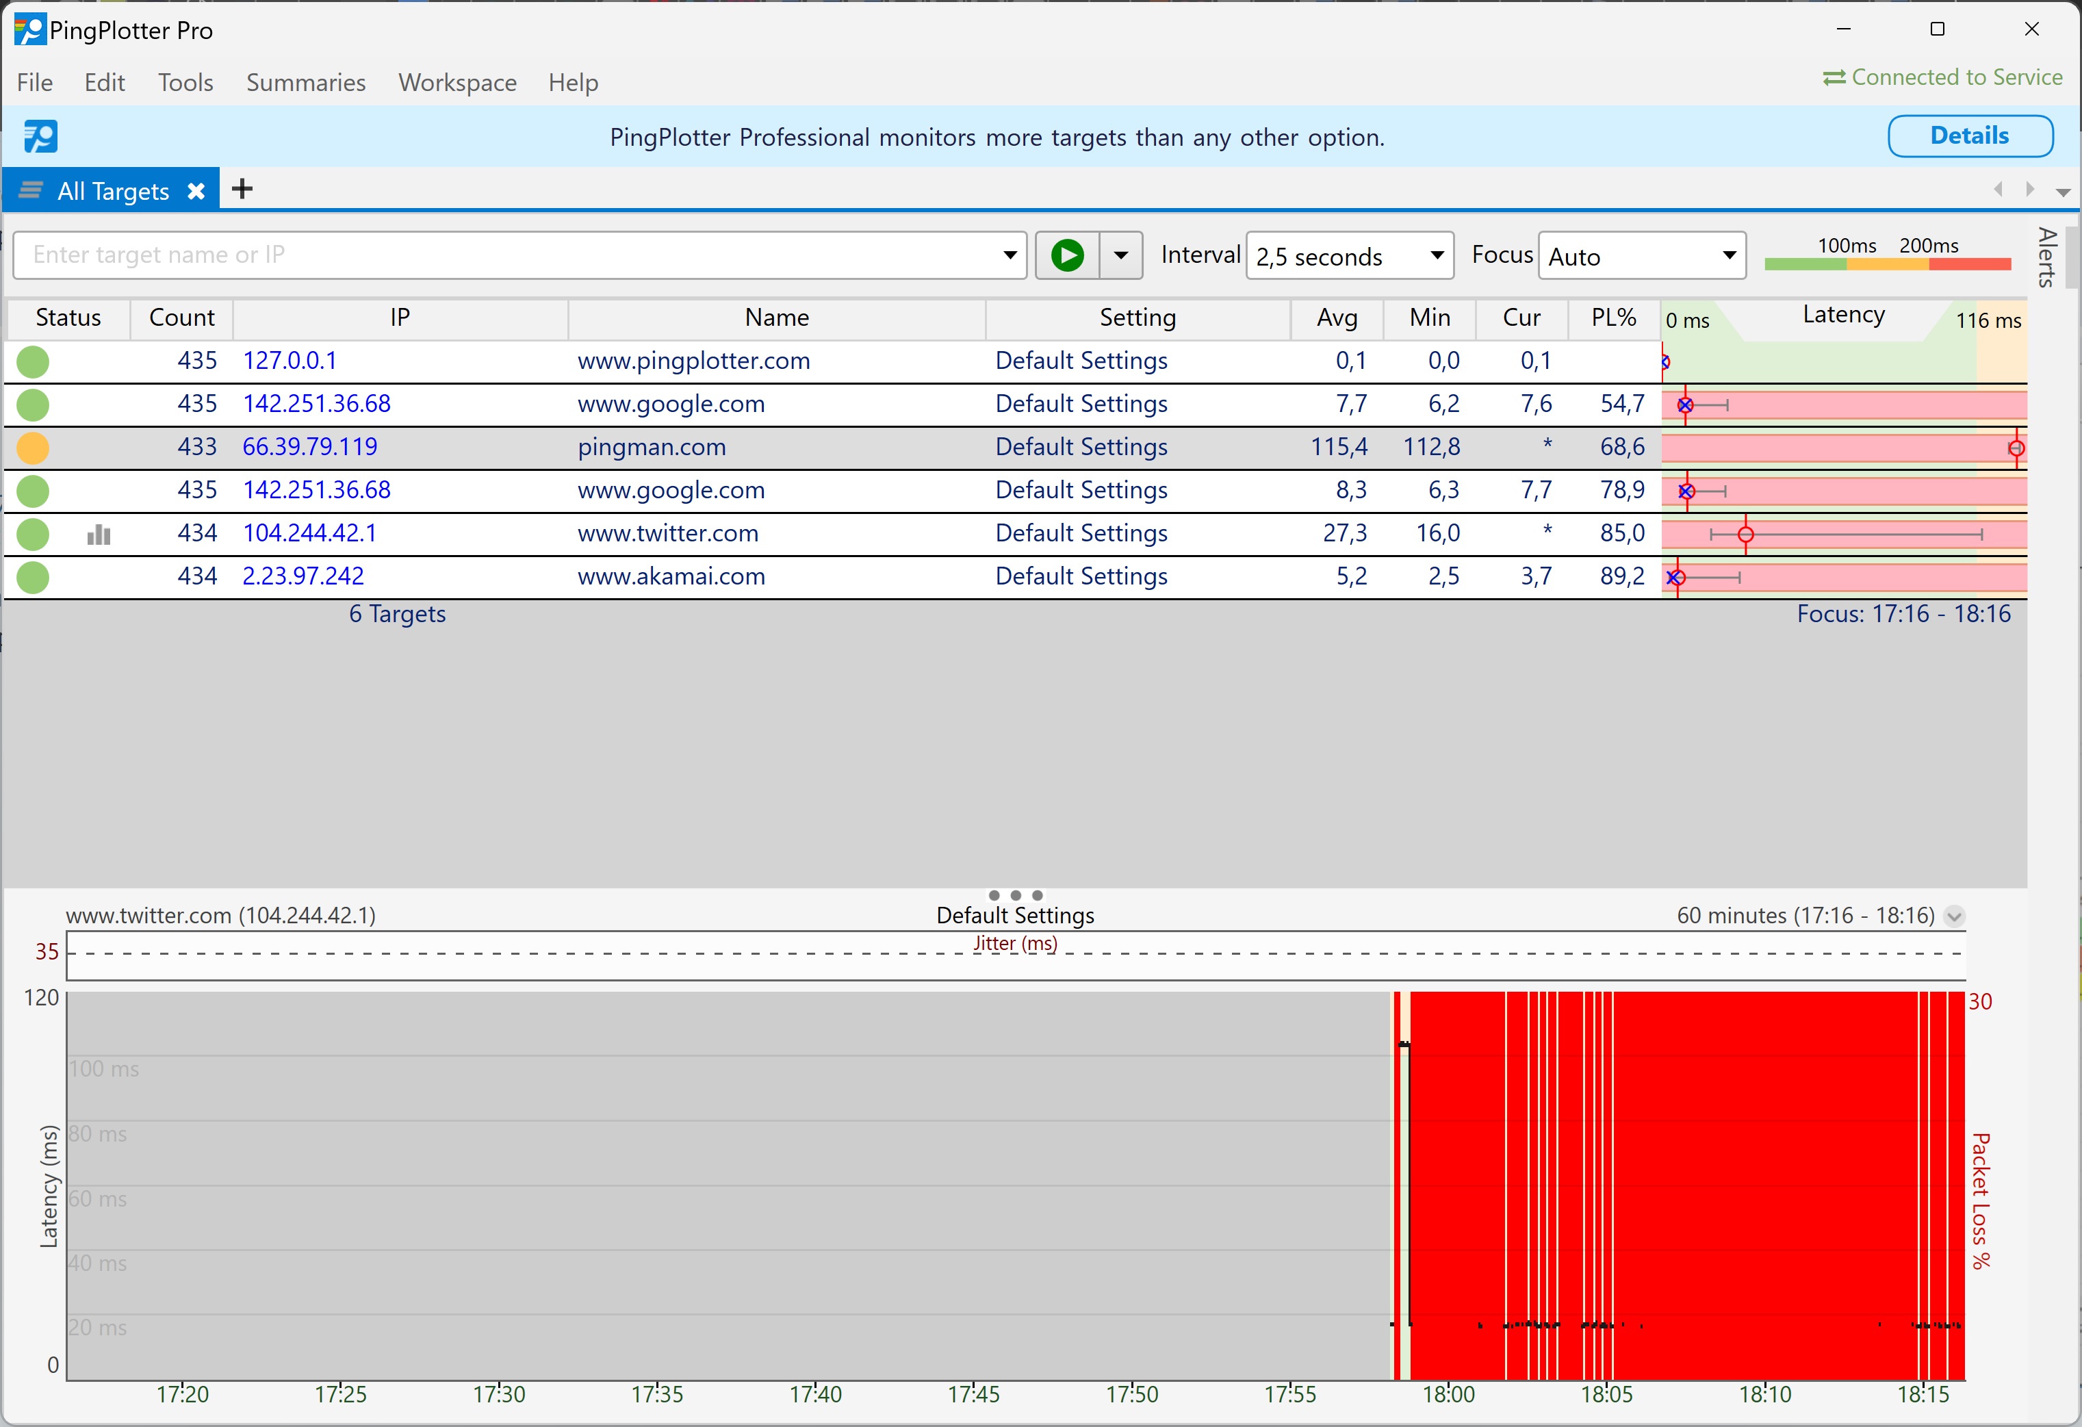Click the PingPlotter logo in the banner
The width and height of the screenshot is (2082, 1427).
pyautogui.click(x=40, y=136)
